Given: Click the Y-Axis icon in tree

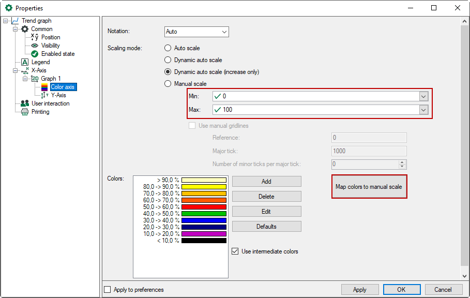Looking at the screenshot, I should pos(44,95).
